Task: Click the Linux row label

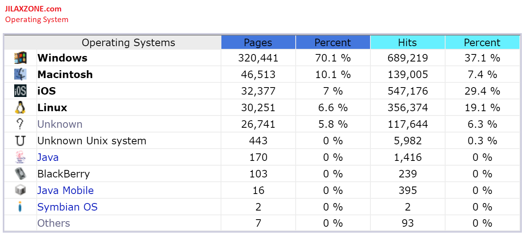Action: click(x=53, y=108)
